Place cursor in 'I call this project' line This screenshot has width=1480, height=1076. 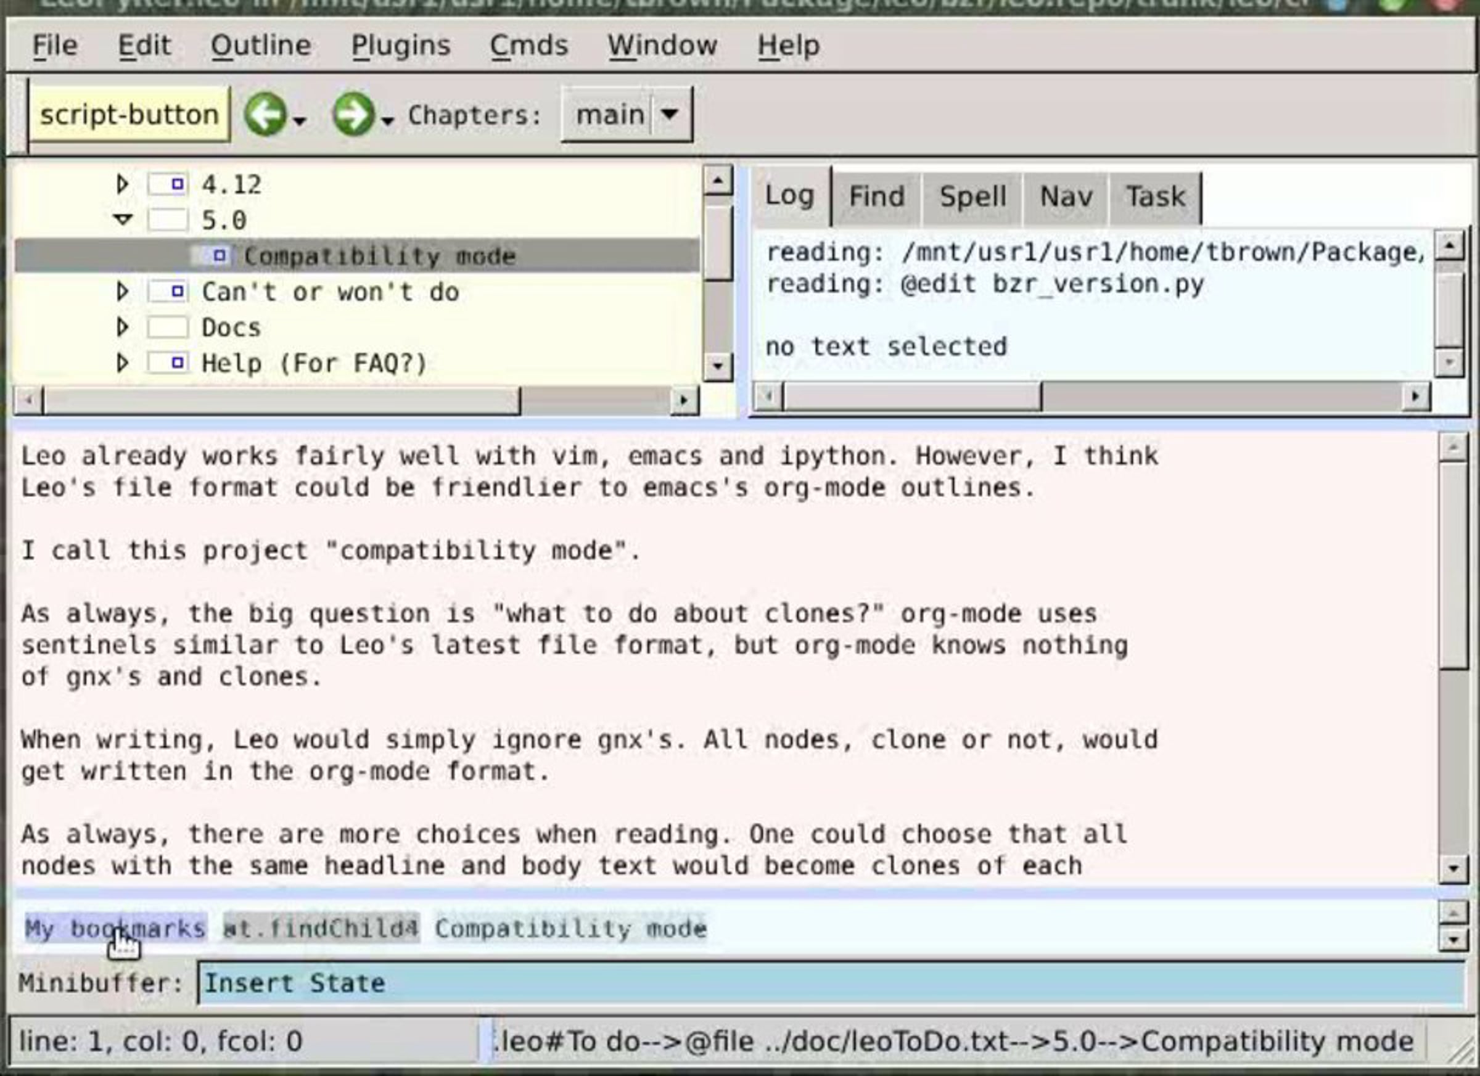click(x=332, y=551)
